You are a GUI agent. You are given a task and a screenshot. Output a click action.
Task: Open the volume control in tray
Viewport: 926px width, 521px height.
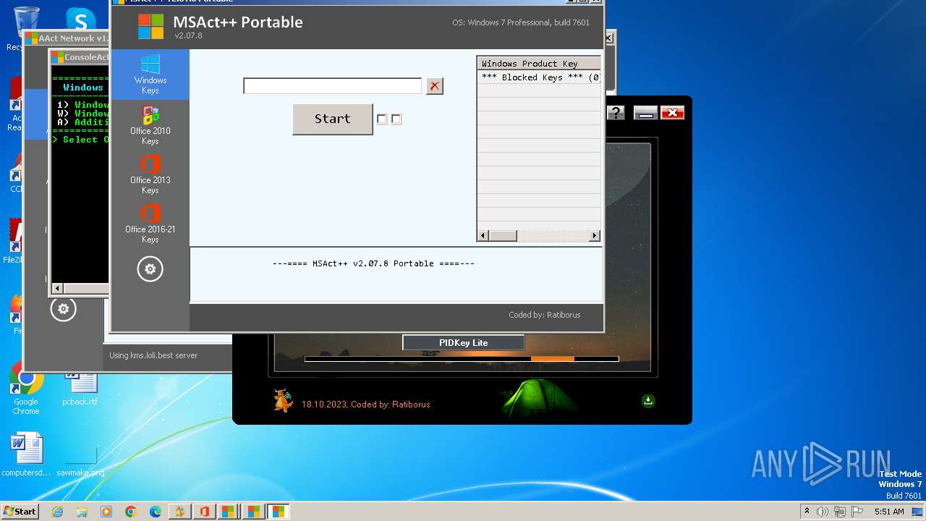(x=823, y=512)
